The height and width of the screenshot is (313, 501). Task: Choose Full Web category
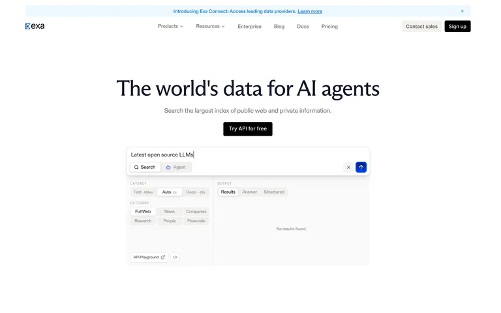[143, 211]
